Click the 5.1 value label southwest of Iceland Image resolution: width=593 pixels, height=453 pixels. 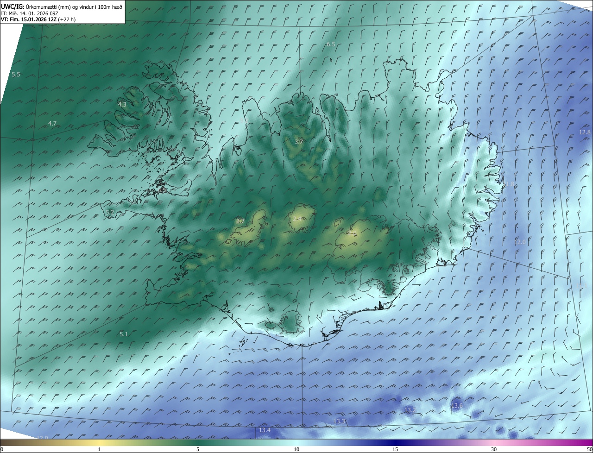124,334
